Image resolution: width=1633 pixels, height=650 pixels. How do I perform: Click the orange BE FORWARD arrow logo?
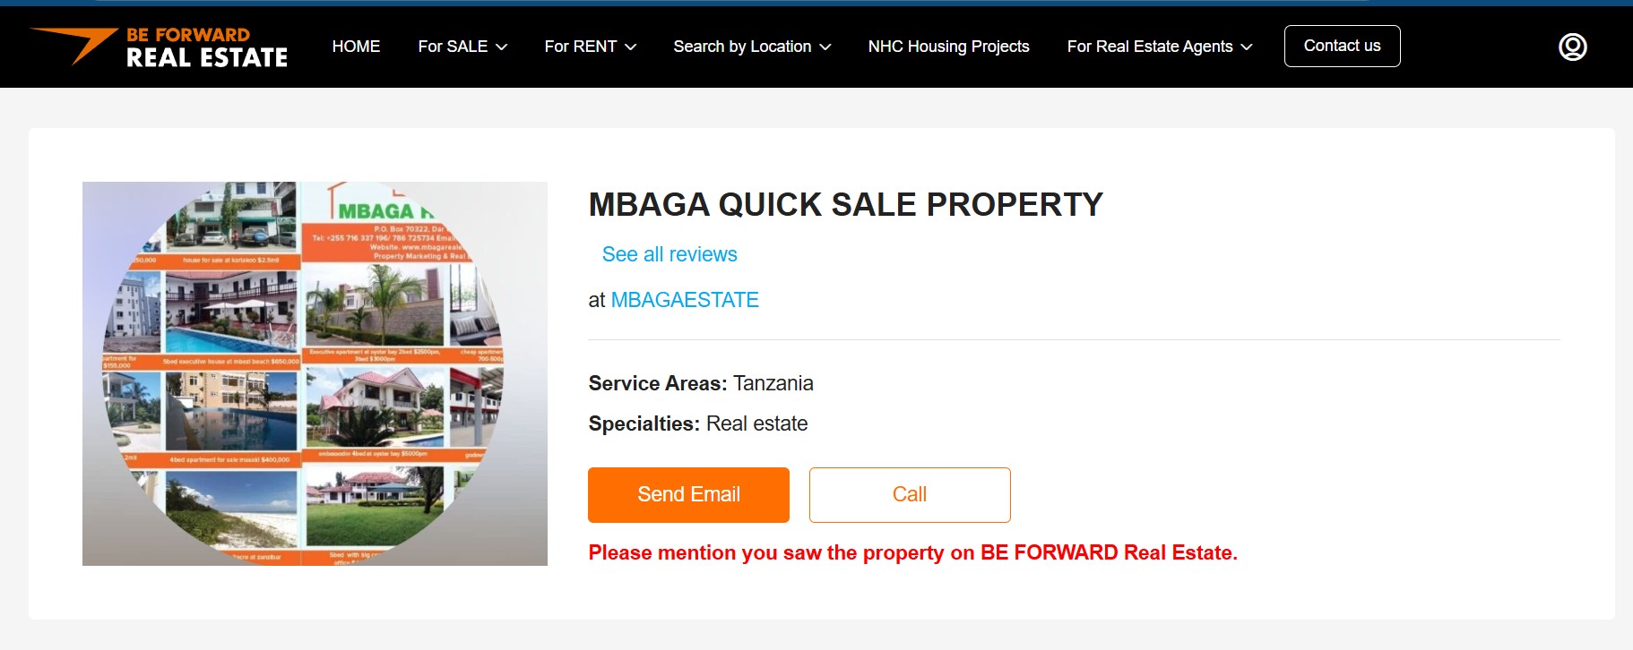pyautogui.click(x=75, y=44)
